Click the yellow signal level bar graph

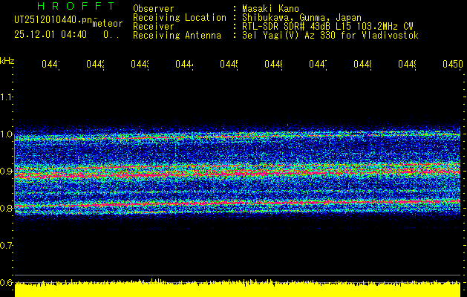pyautogui.click(x=238, y=288)
